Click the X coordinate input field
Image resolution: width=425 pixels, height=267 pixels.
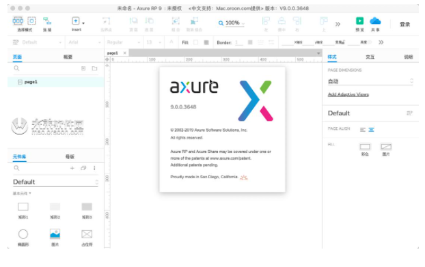click(288, 42)
